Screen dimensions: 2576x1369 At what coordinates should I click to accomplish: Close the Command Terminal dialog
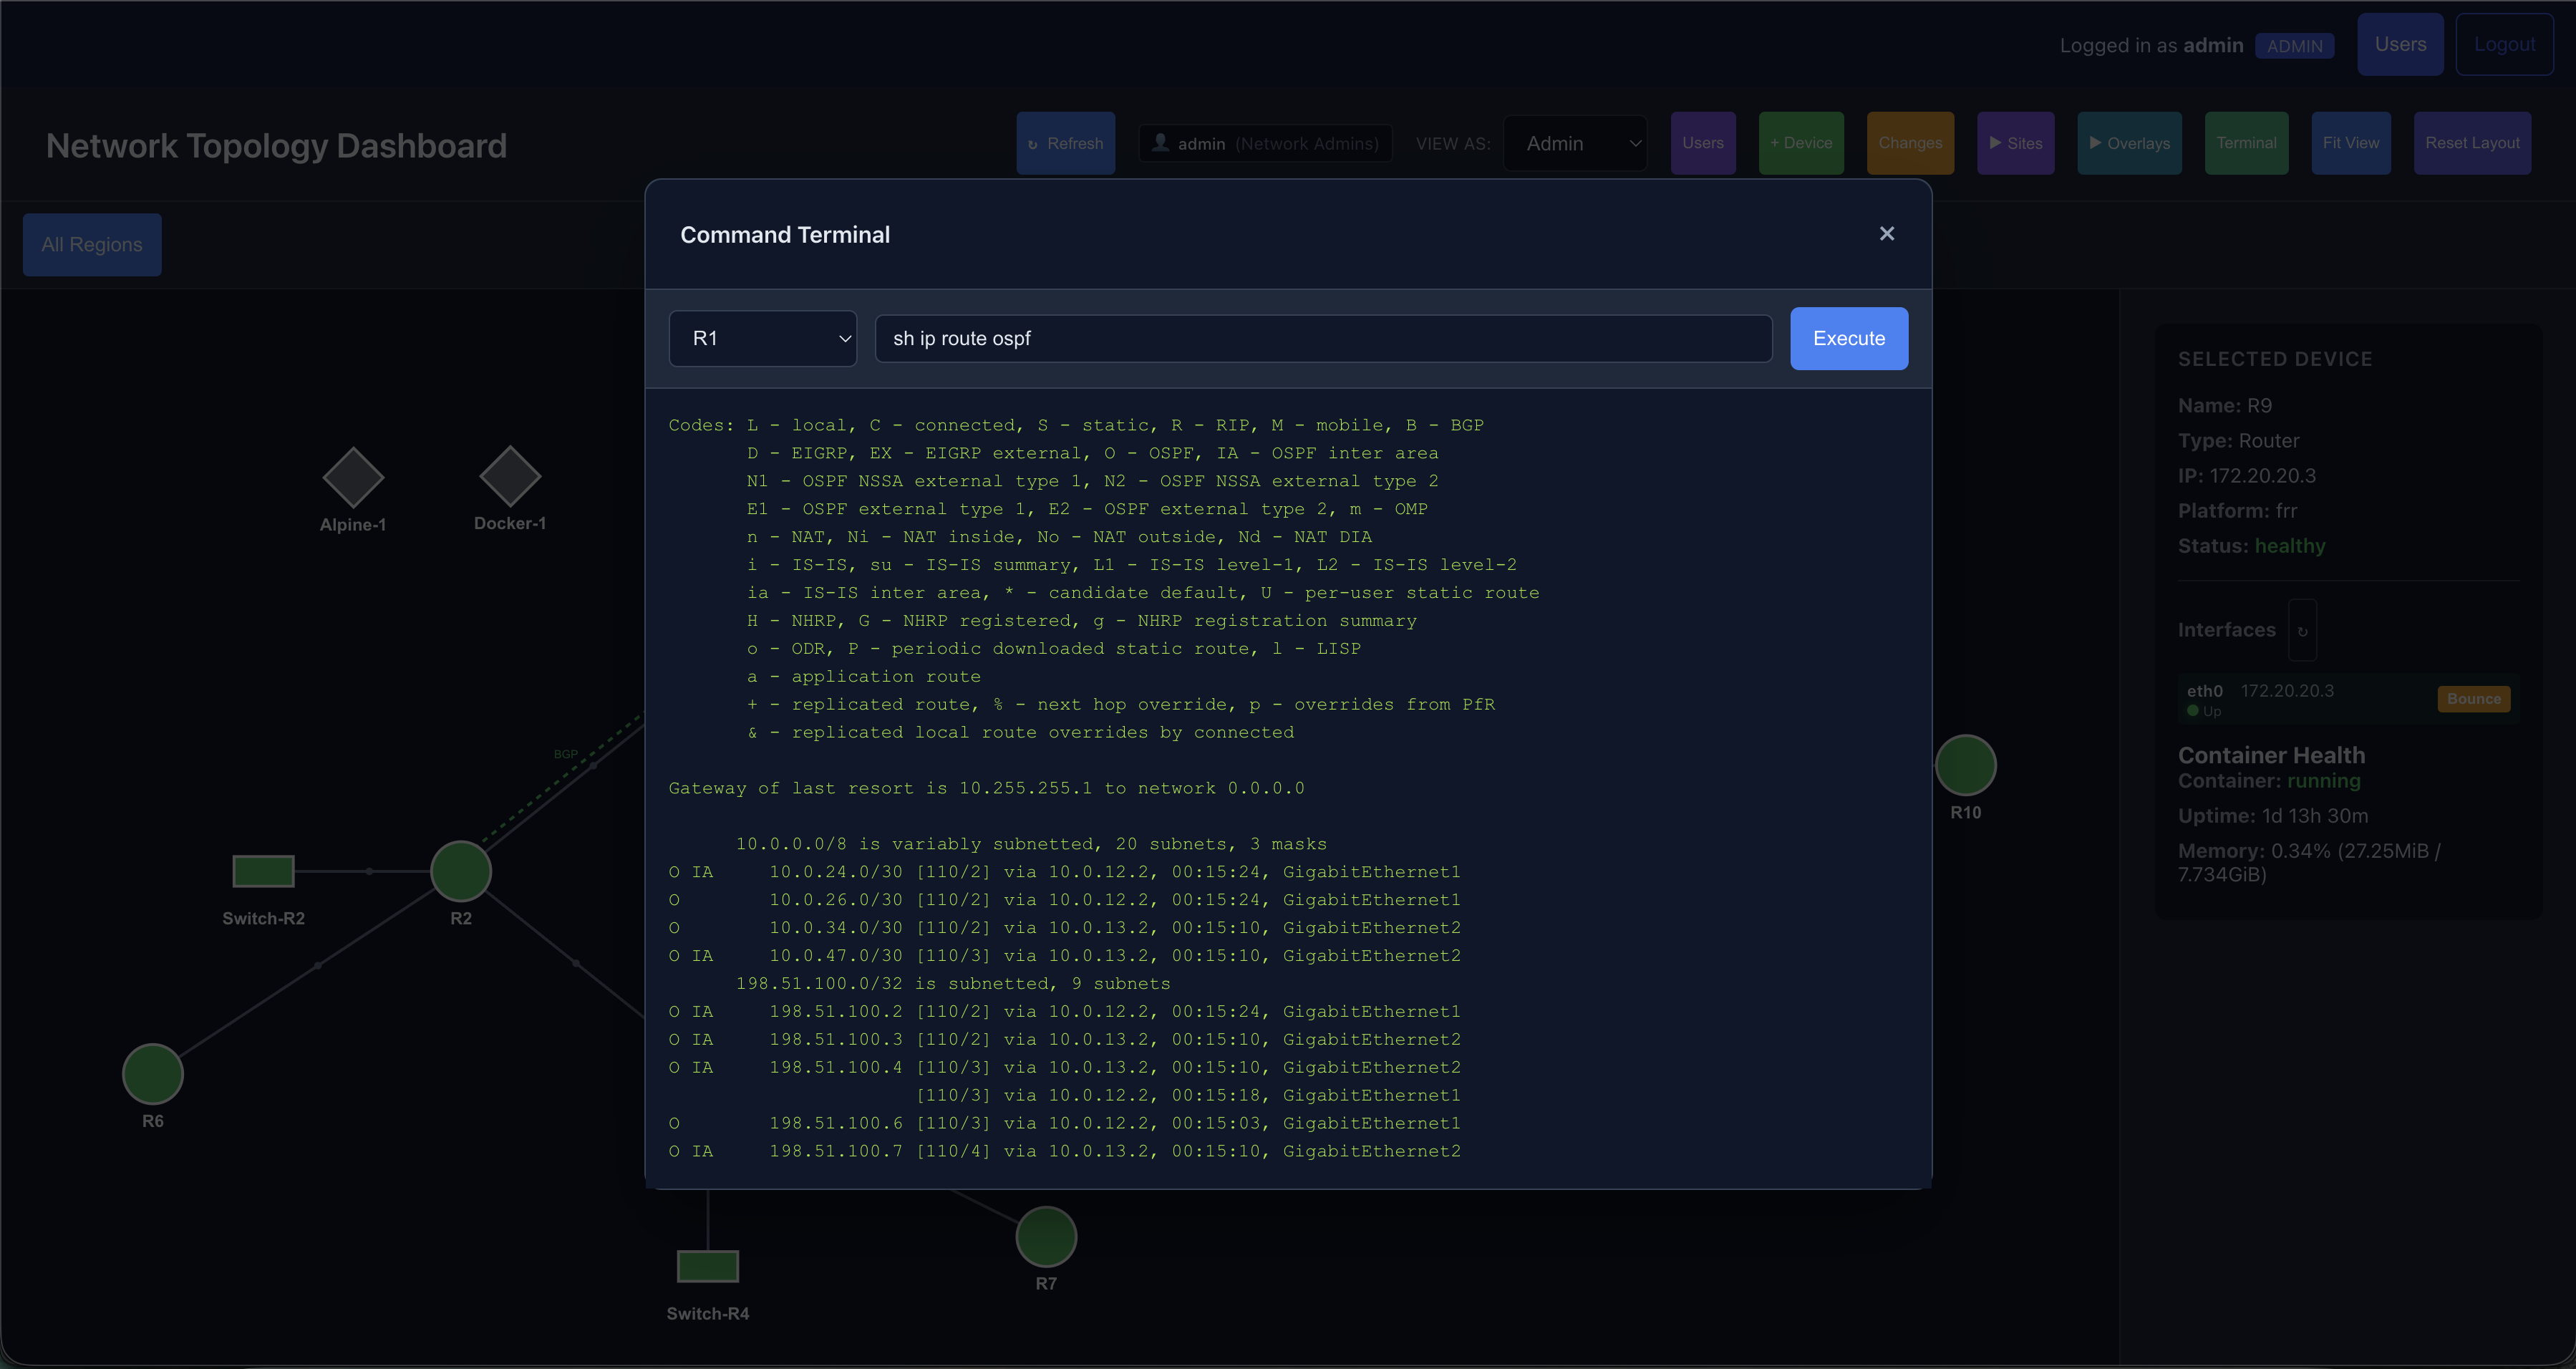click(1886, 233)
